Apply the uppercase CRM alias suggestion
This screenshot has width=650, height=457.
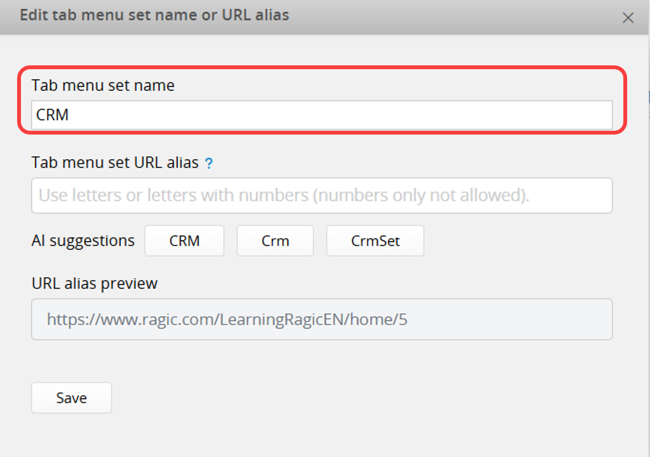[x=184, y=241]
